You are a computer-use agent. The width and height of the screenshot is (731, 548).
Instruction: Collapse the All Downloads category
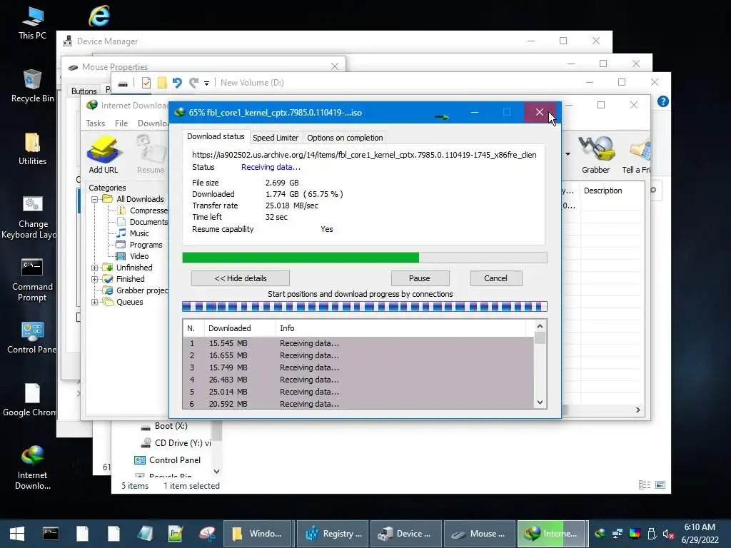(x=95, y=199)
